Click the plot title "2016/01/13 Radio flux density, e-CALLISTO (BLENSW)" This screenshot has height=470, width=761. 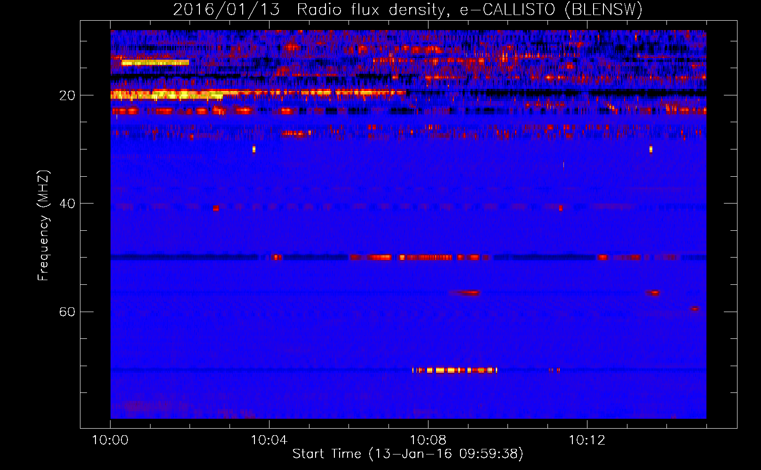tap(408, 9)
